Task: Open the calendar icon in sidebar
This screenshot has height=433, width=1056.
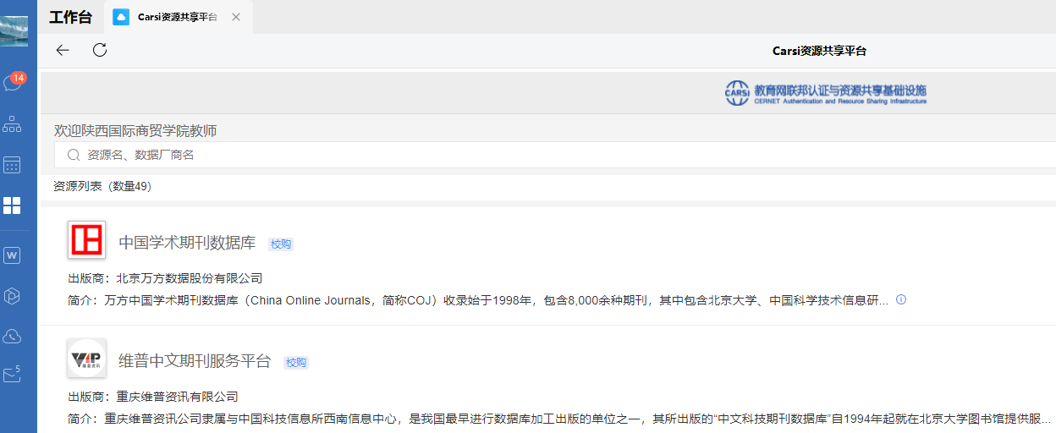Action: tap(13, 165)
